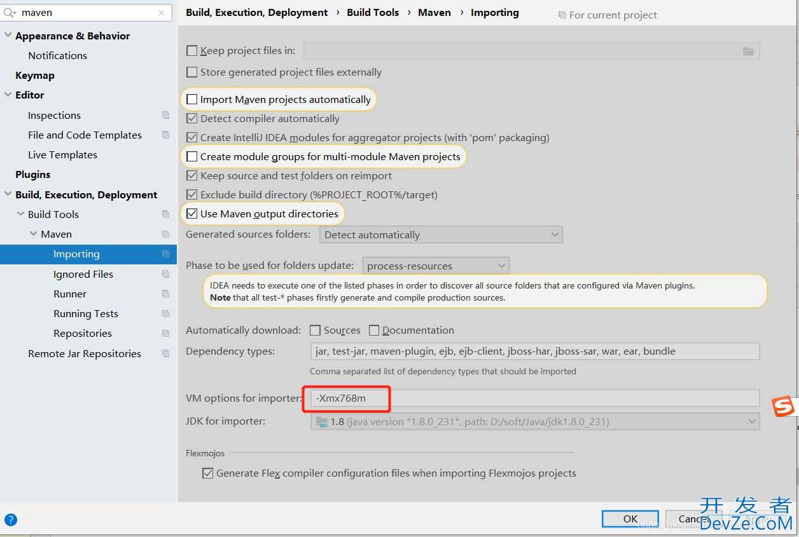Viewport: 799px width, 537px height.
Task: Open Live Templates settings
Action: click(62, 154)
